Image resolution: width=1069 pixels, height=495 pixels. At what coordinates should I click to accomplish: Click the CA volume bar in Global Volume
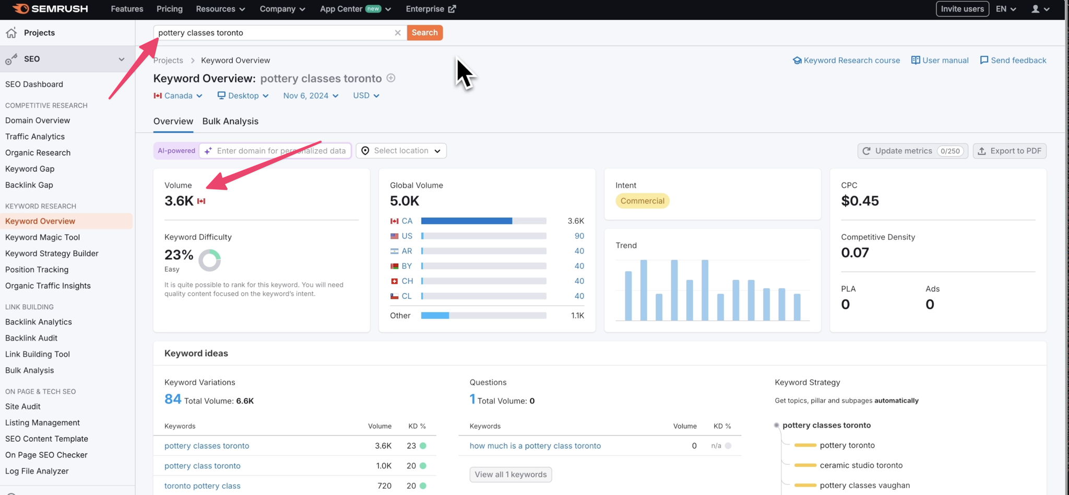tap(483, 221)
